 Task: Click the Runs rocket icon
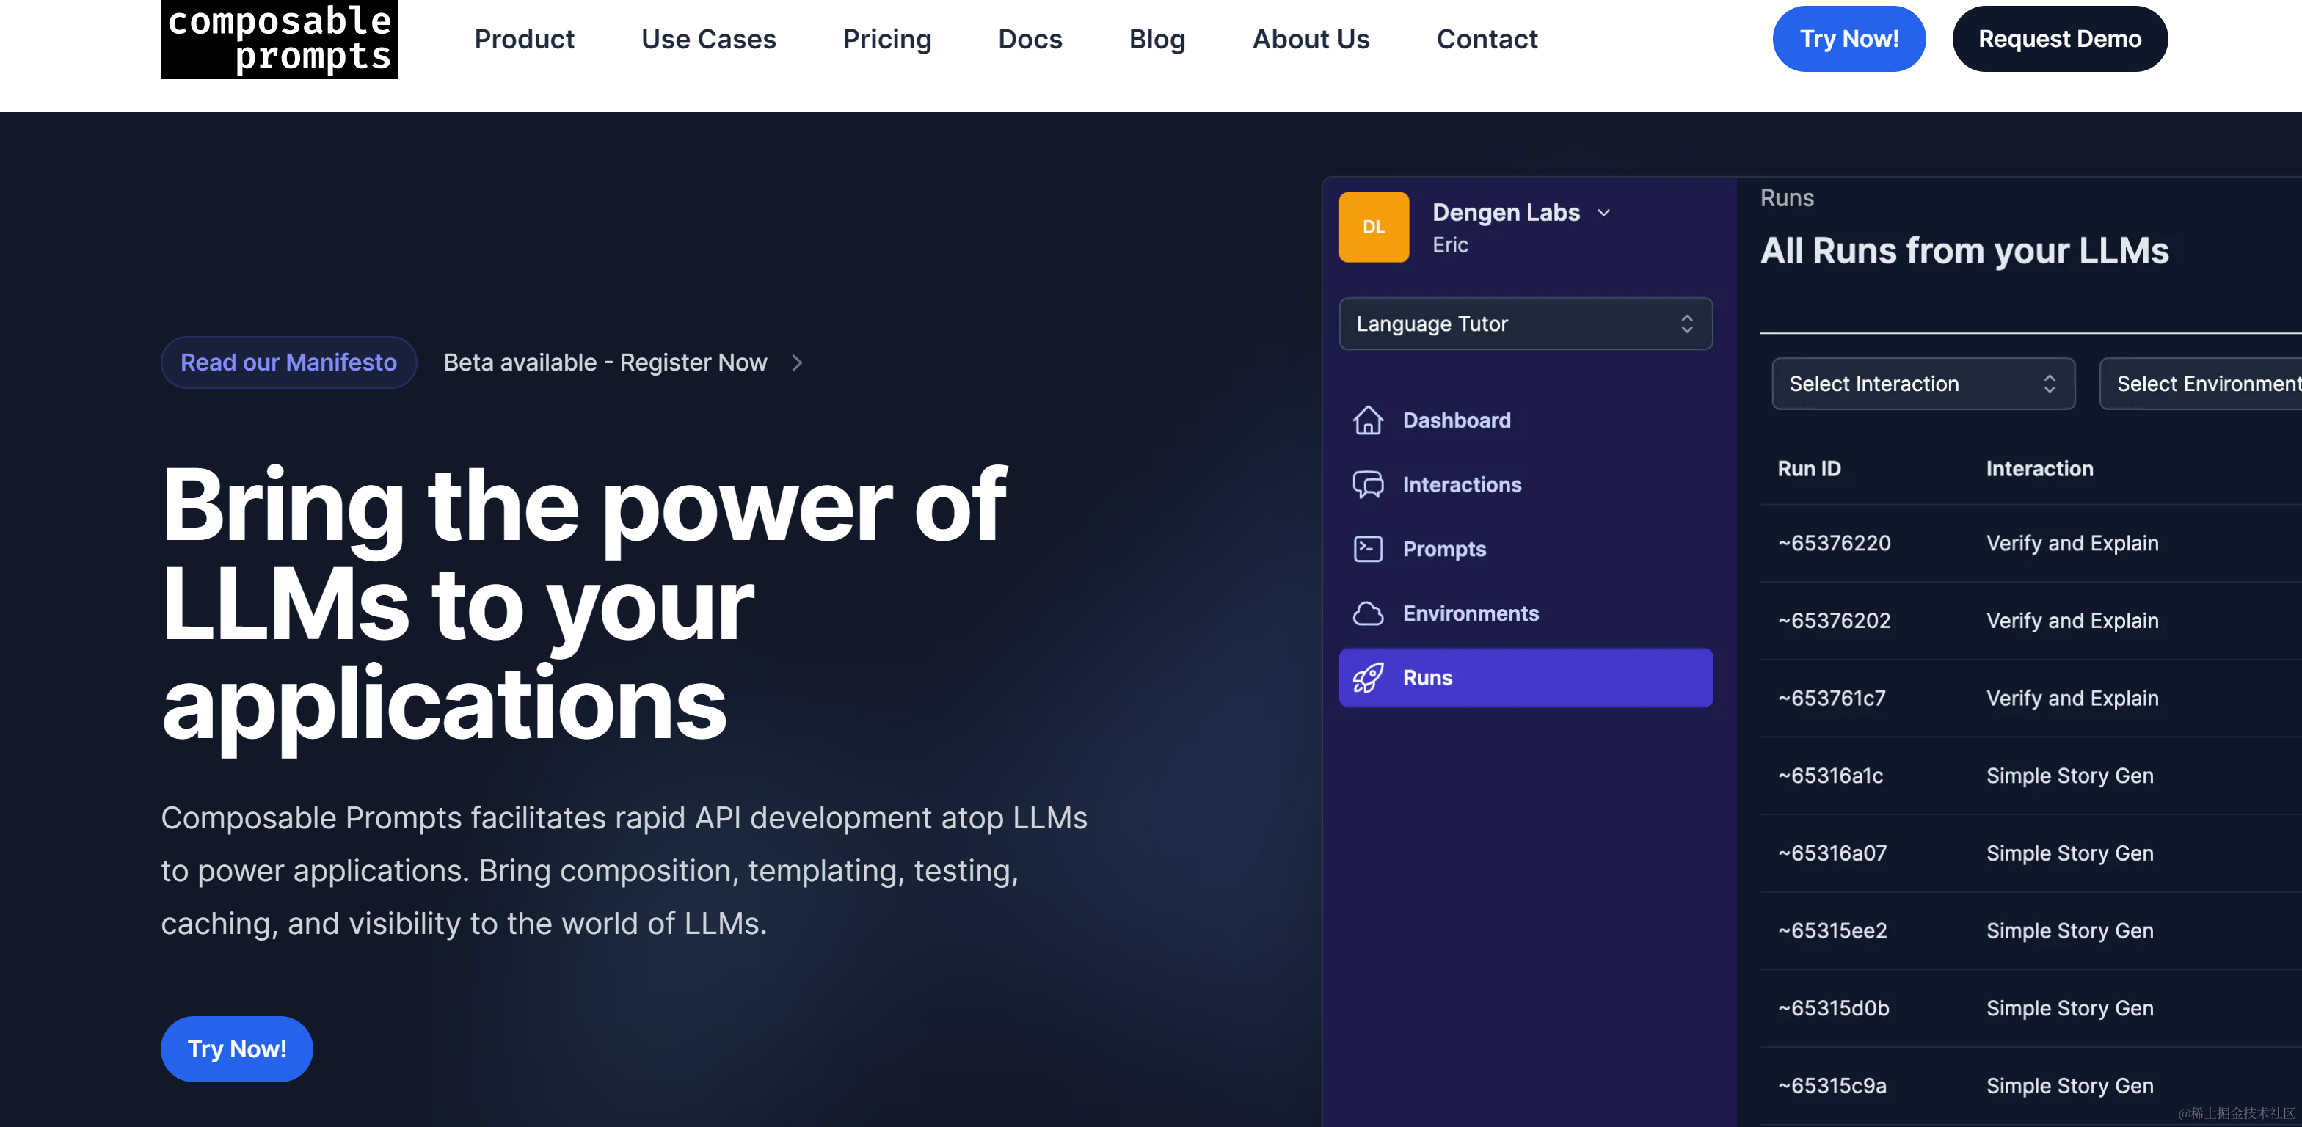(x=1367, y=677)
